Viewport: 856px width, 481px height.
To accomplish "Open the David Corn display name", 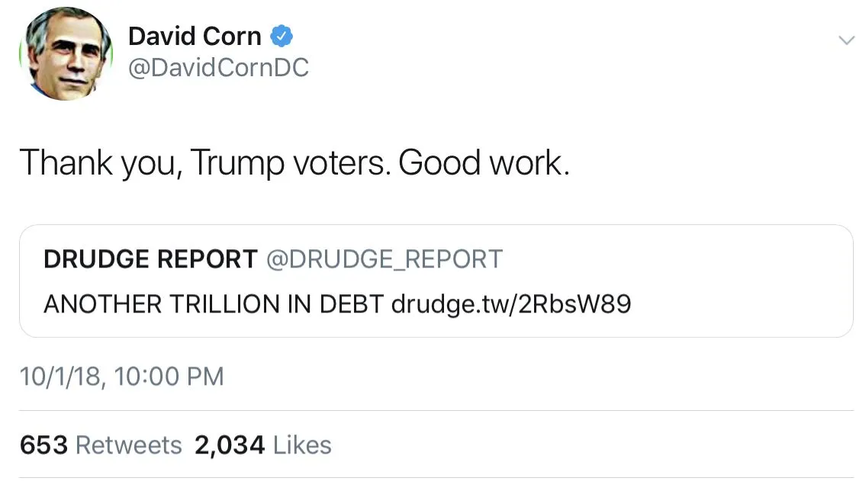I will [194, 36].
